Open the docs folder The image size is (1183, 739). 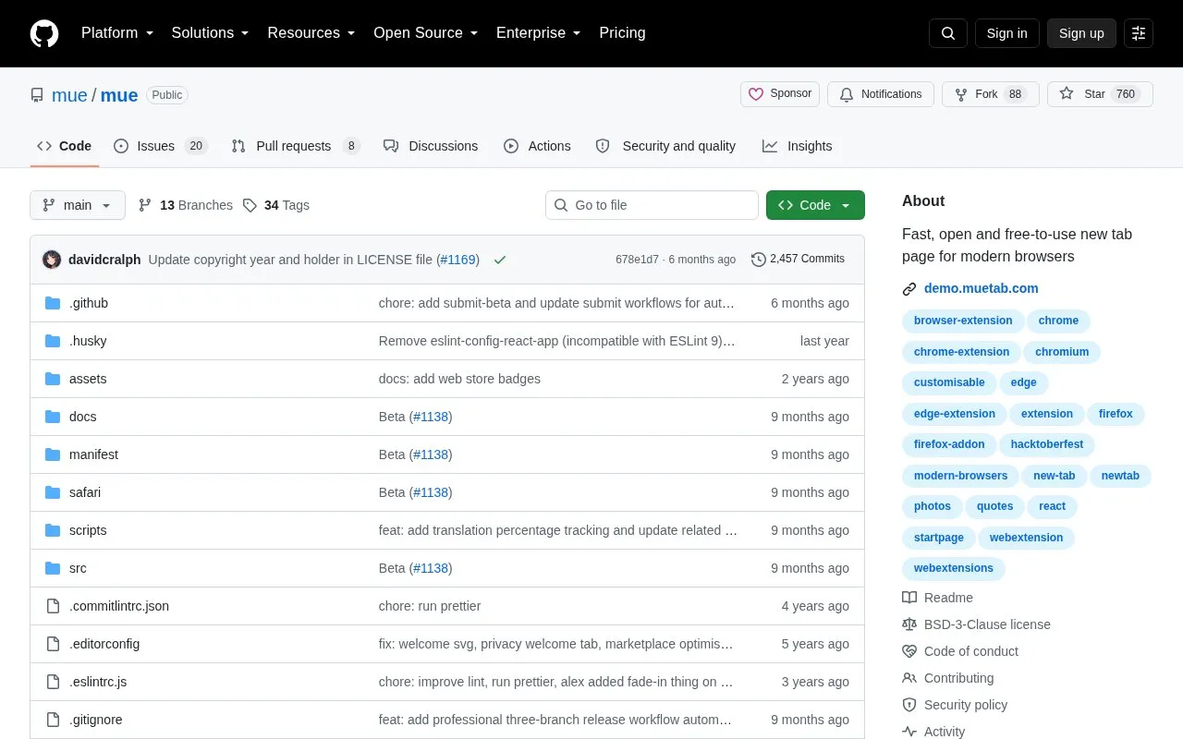tap(83, 417)
